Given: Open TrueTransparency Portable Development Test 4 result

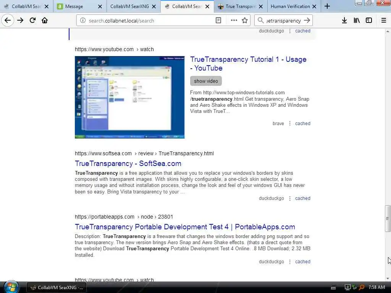Looking at the screenshot, I should pyautogui.click(x=185, y=227).
